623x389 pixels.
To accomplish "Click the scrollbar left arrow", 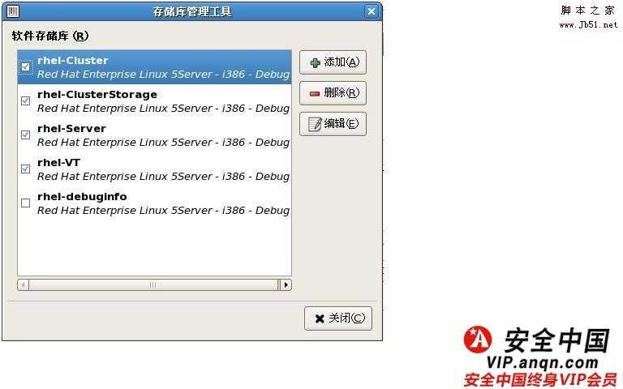I will pos(23,284).
